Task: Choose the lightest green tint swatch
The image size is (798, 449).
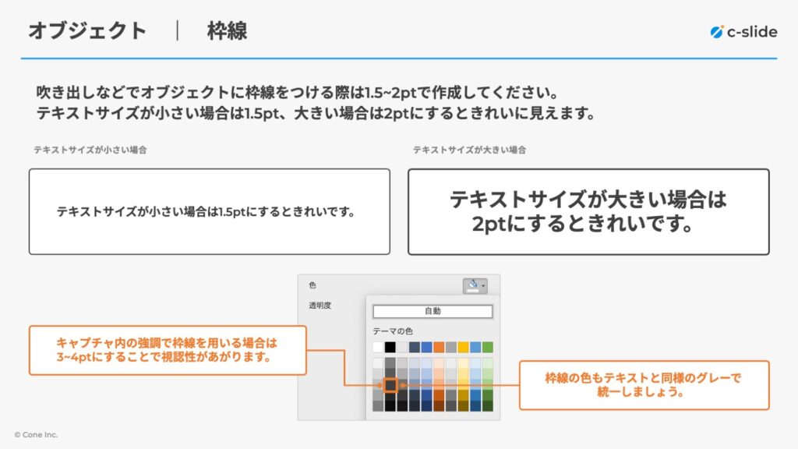Action: [488, 363]
